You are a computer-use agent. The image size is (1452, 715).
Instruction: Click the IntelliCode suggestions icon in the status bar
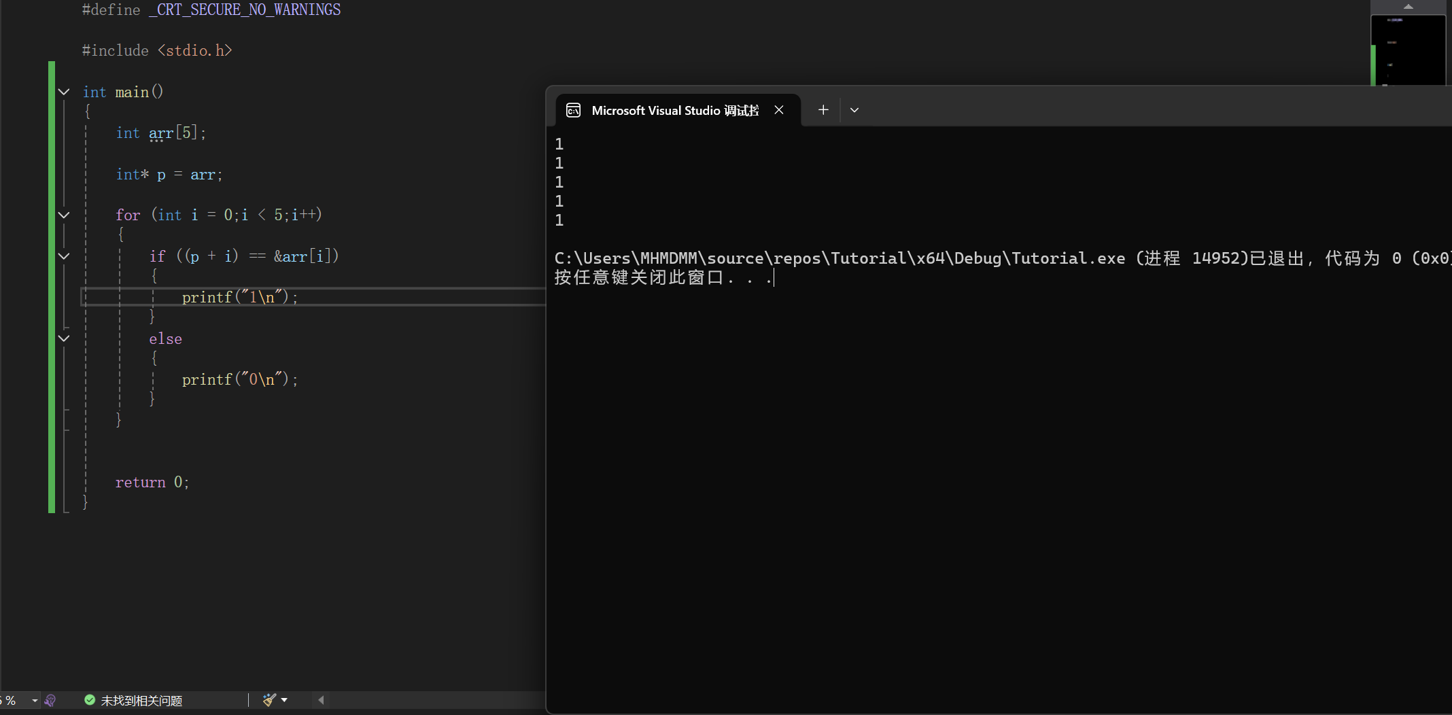(50, 701)
